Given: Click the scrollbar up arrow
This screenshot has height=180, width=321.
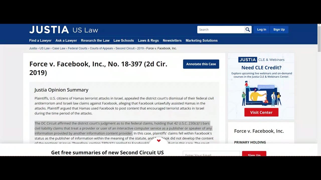Looking at the screenshot, I should tap(319, 25).
